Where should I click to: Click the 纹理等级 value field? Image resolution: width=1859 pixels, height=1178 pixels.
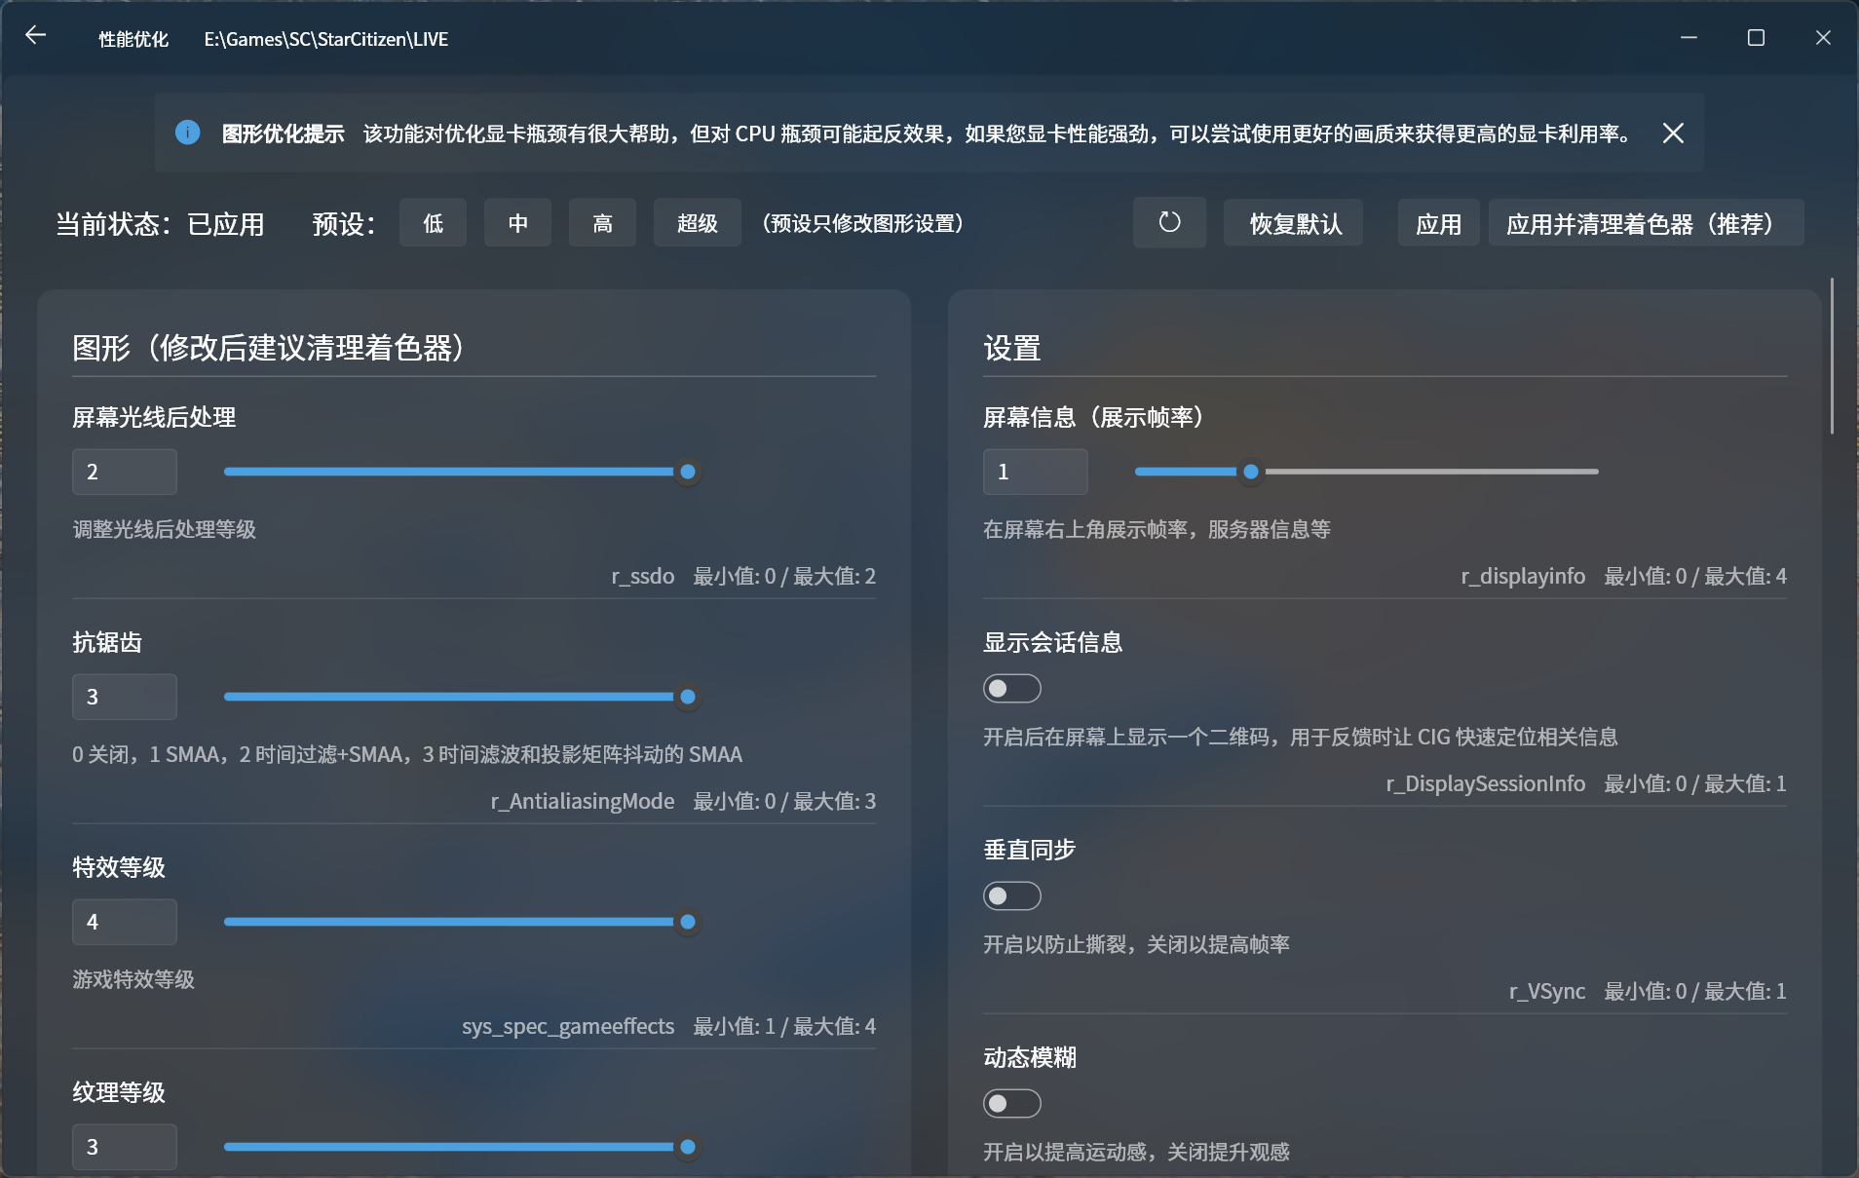tap(125, 1147)
